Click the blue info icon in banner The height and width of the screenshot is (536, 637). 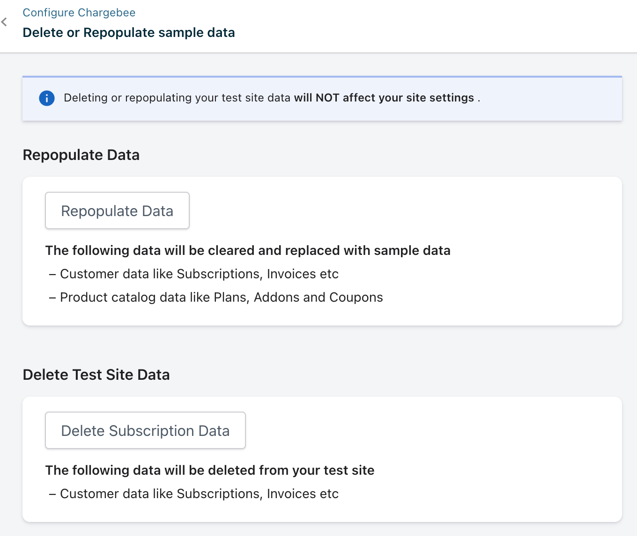point(47,98)
